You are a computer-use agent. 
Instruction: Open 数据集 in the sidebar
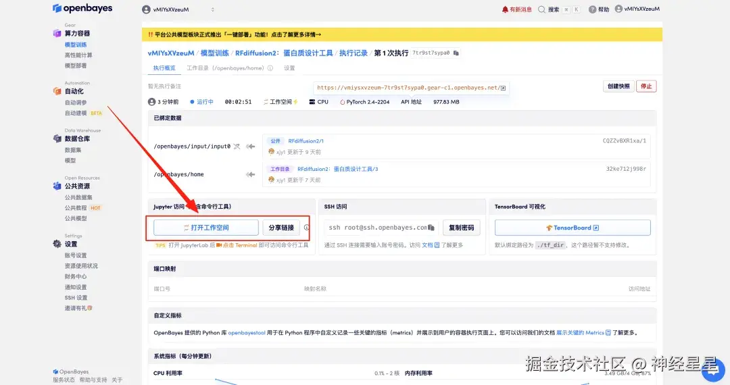[x=73, y=150]
